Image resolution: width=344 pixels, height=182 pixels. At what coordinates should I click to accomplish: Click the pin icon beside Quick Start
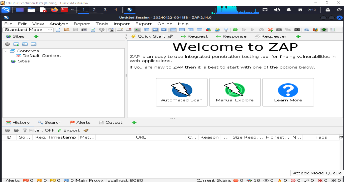170,36
